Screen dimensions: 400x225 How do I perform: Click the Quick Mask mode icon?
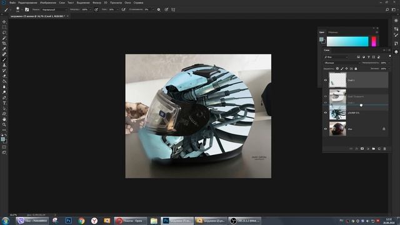point(4,147)
